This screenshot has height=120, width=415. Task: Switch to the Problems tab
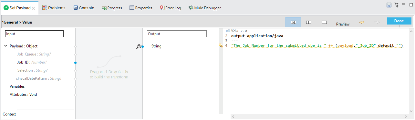pos(54,8)
